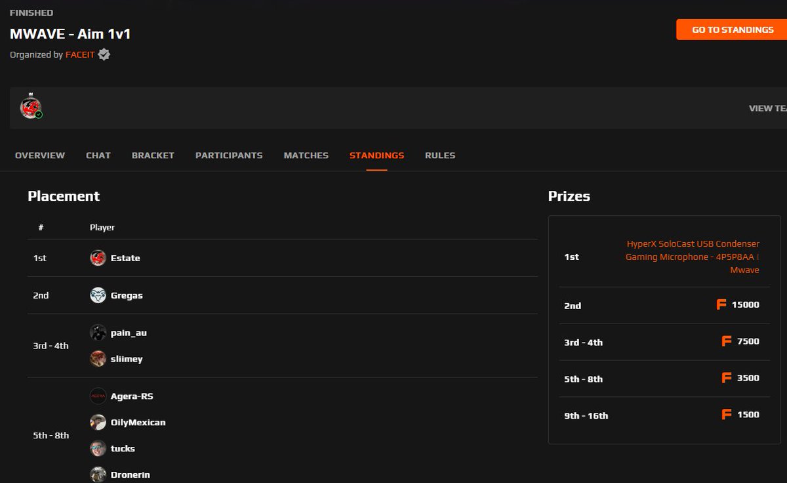787x483 pixels.
Task: Open player profile OilyMexican
Action: pos(138,423)
